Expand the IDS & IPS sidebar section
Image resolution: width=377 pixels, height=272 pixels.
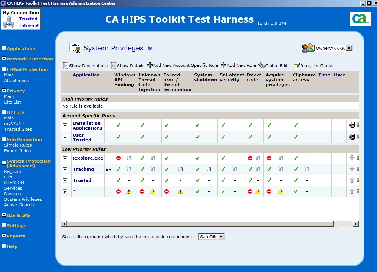click(x=4, y=215)
